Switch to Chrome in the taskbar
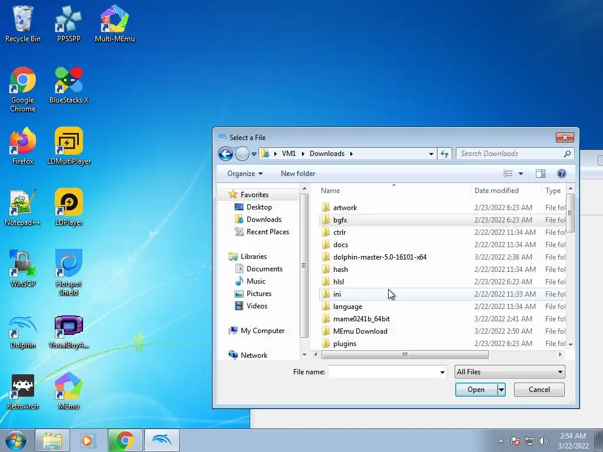 pyautogui.click(x=125, y=440)
